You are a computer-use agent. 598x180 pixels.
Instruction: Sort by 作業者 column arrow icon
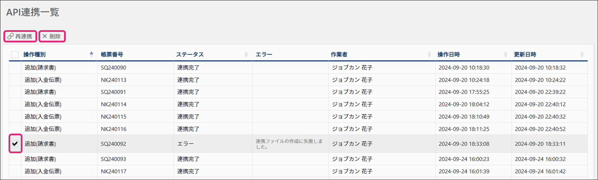(429, 54)
